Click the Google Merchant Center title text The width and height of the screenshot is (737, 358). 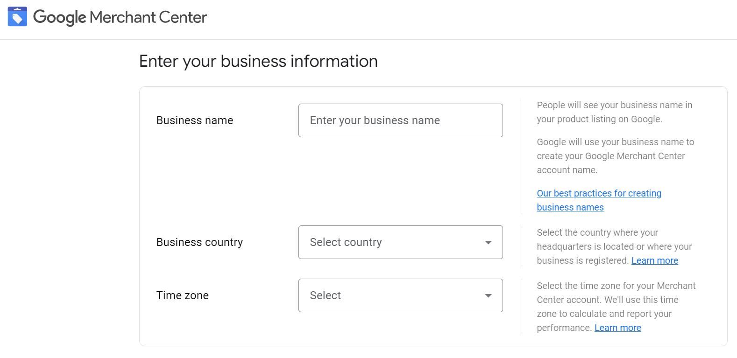pyautogui.click(x=120, y=17)
